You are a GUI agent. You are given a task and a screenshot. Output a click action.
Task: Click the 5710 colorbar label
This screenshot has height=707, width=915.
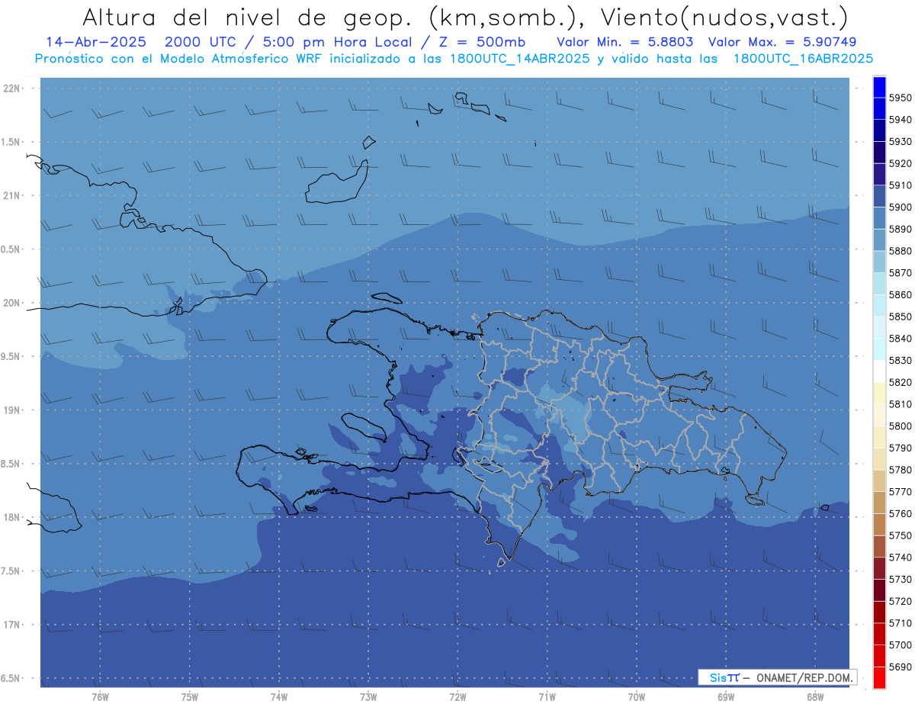pyautogui.click(x=901, y=623)
